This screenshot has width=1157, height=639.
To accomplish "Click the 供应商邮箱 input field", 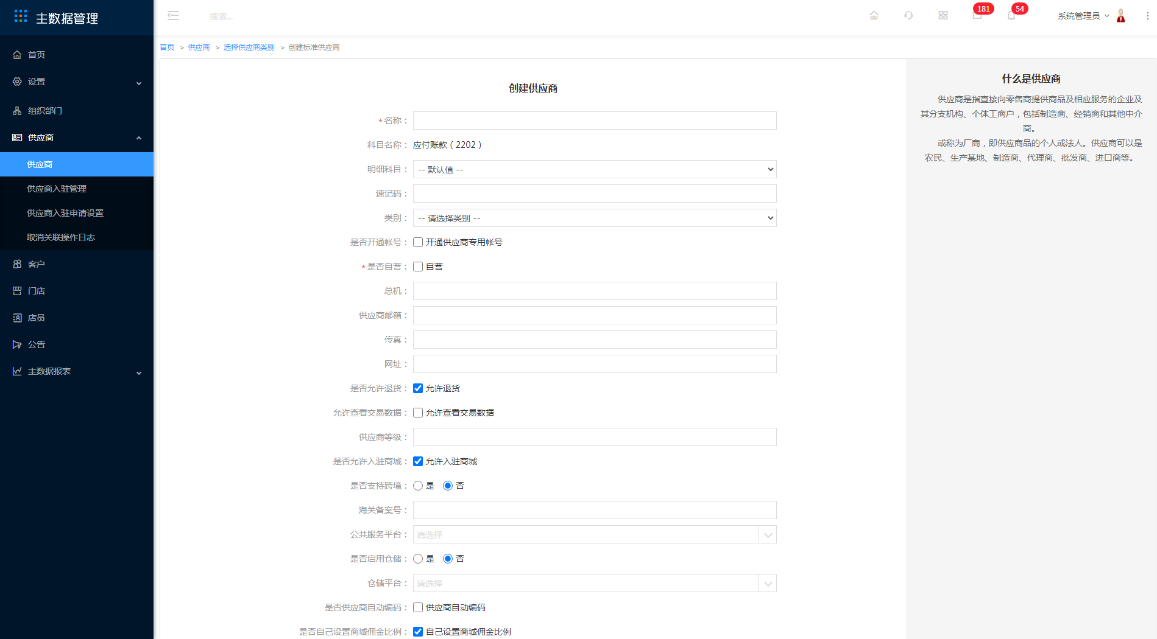I will click(595, 315).
